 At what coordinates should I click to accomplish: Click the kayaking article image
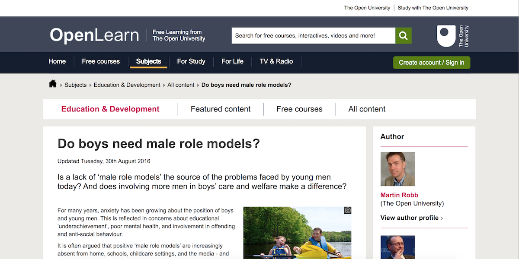[297, 235]
